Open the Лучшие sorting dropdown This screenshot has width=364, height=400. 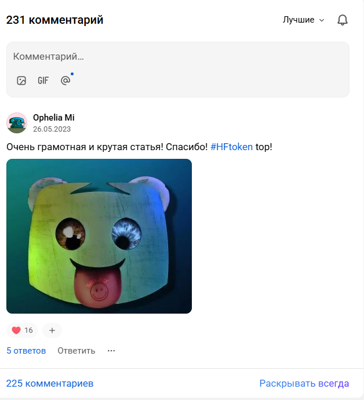pos(303,20)
